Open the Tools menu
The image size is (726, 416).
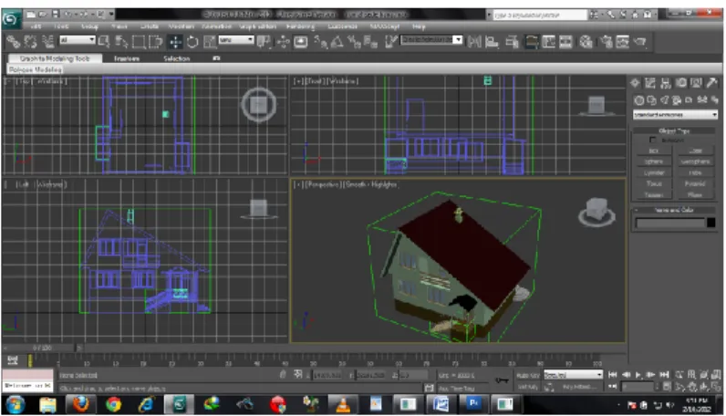(61, 26)
